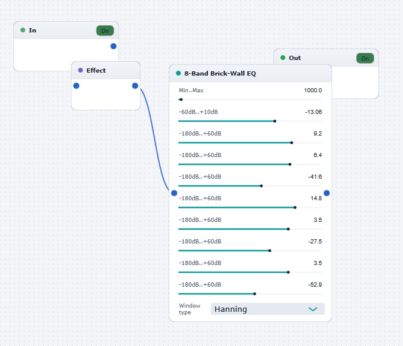
Task: Open the Window type Hanning dropdown
Action: click(267, 309)
